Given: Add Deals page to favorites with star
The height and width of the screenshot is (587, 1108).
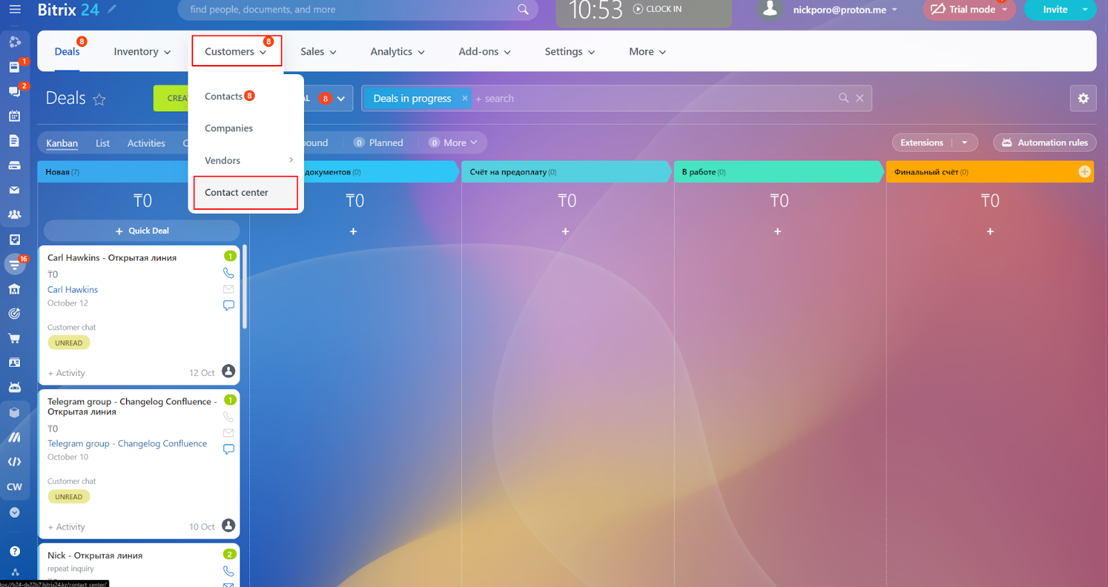Looking at the screenshot, I should [x=100, y=99].
